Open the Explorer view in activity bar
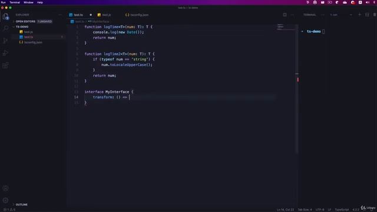 (x=5, y=16)
